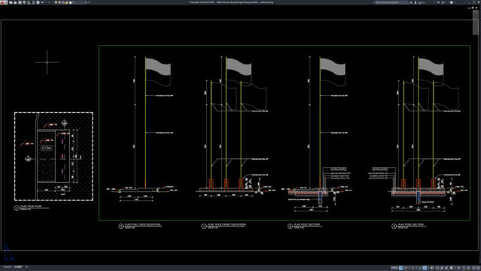481x271 pixels.
Task: Click the FLAG POLE PLAN title text
Action: pos(31,206)
